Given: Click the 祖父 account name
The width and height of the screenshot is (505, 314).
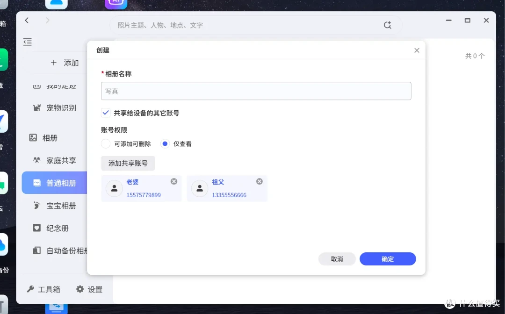Looking at the screenshot, I should pos(218,182).
